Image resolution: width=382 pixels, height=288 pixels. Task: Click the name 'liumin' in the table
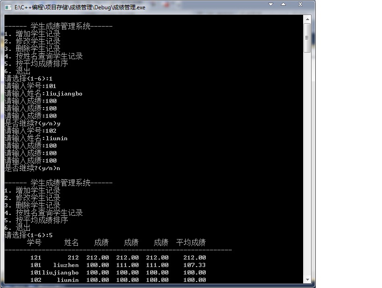[68, 280]
